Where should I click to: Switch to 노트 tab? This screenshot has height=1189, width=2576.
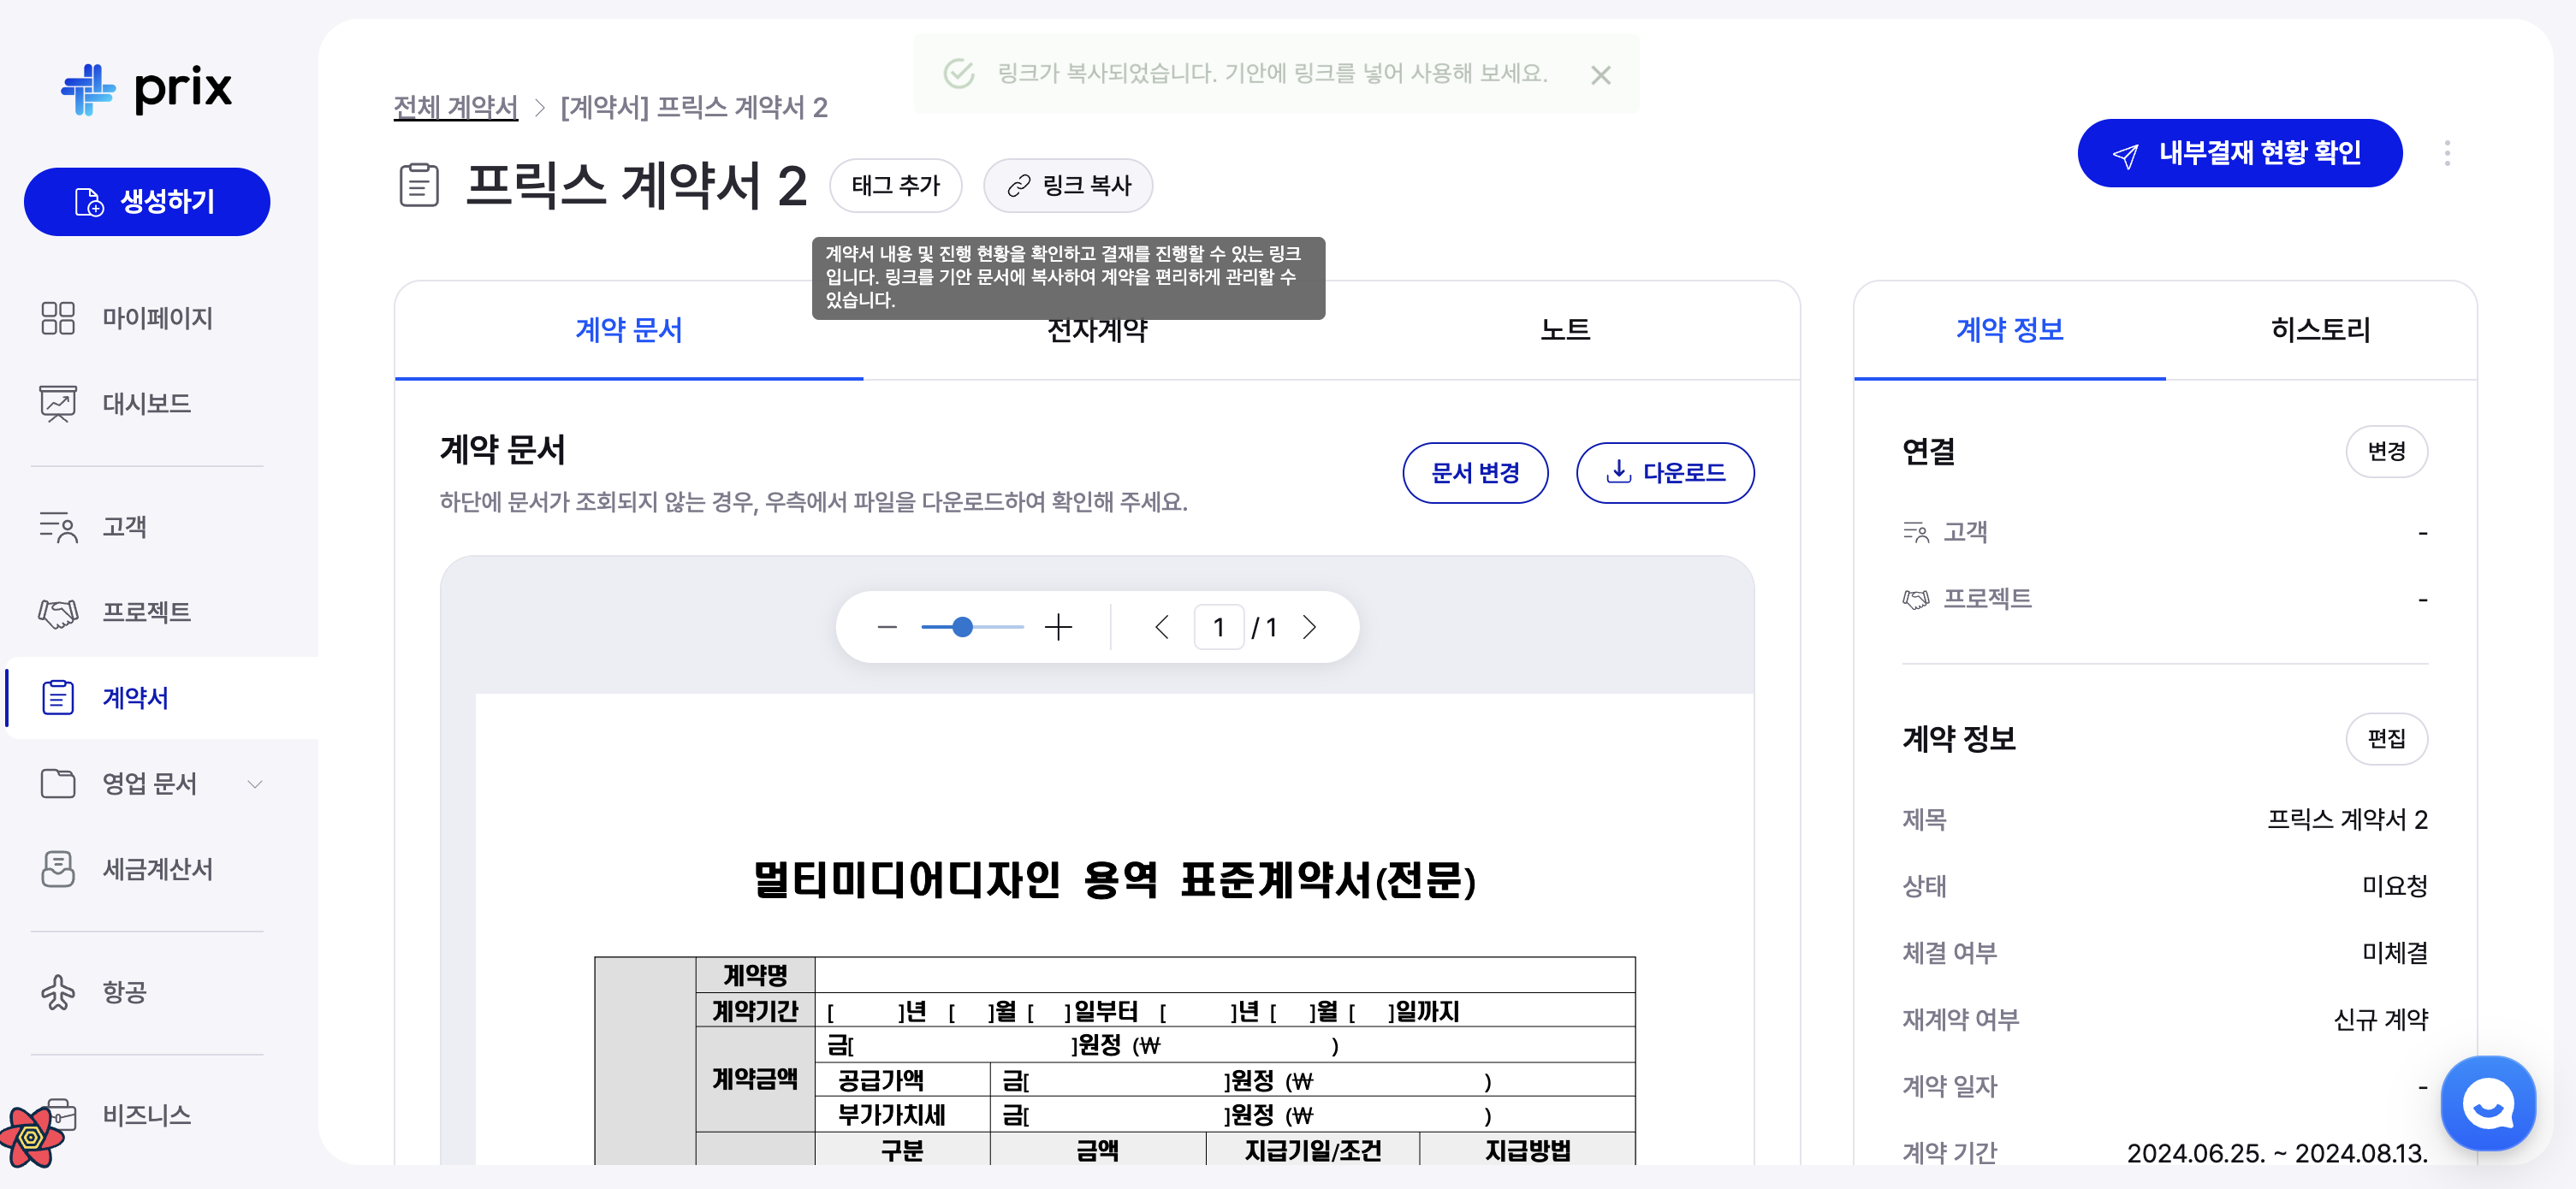tap(1565, 329)
